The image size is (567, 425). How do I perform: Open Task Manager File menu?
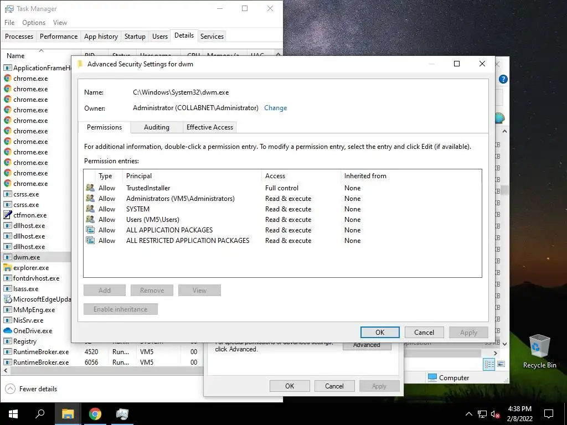[9, 22]
